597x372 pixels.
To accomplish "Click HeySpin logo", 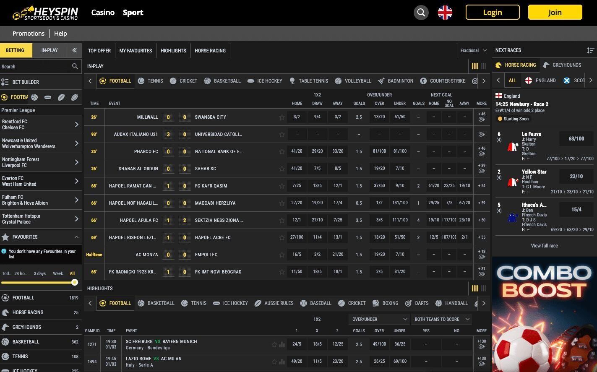I will click(45, 13).
